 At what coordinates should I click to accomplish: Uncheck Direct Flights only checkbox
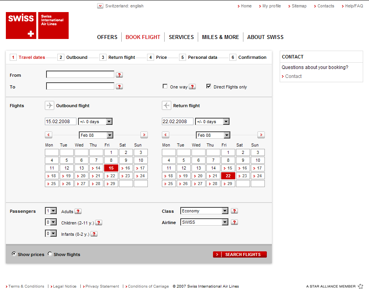tap(209, 86)
